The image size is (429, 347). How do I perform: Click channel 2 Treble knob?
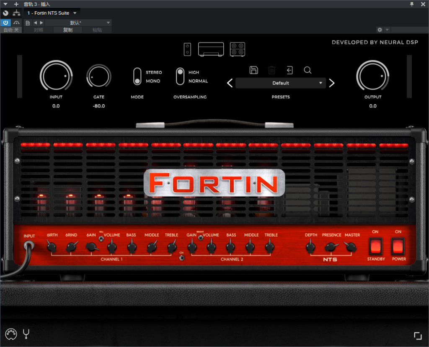coord(269,247)
